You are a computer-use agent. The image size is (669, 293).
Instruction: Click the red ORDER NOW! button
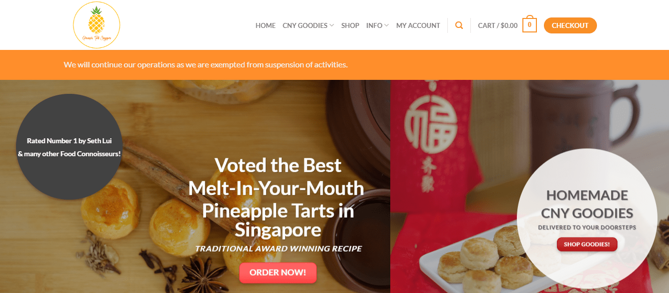click(278, 273)
